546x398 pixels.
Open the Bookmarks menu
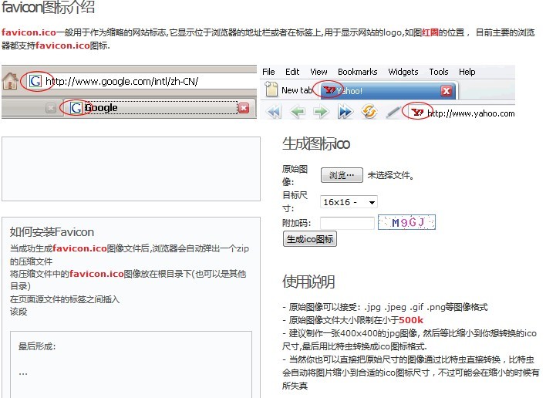point(357,72)
